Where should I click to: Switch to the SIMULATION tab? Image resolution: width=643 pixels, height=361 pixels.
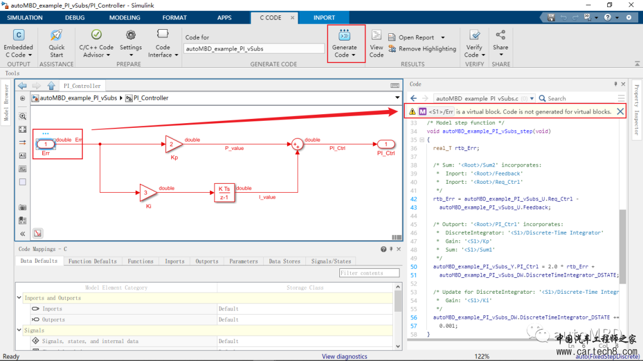[24, 18]
